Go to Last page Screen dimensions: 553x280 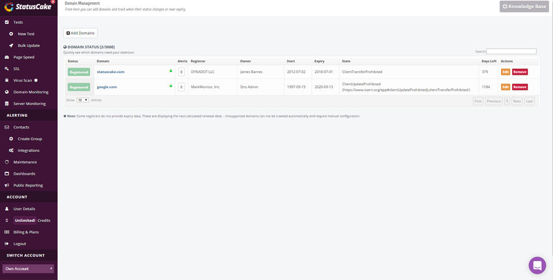pyautogui.click(x=529, y=101)
